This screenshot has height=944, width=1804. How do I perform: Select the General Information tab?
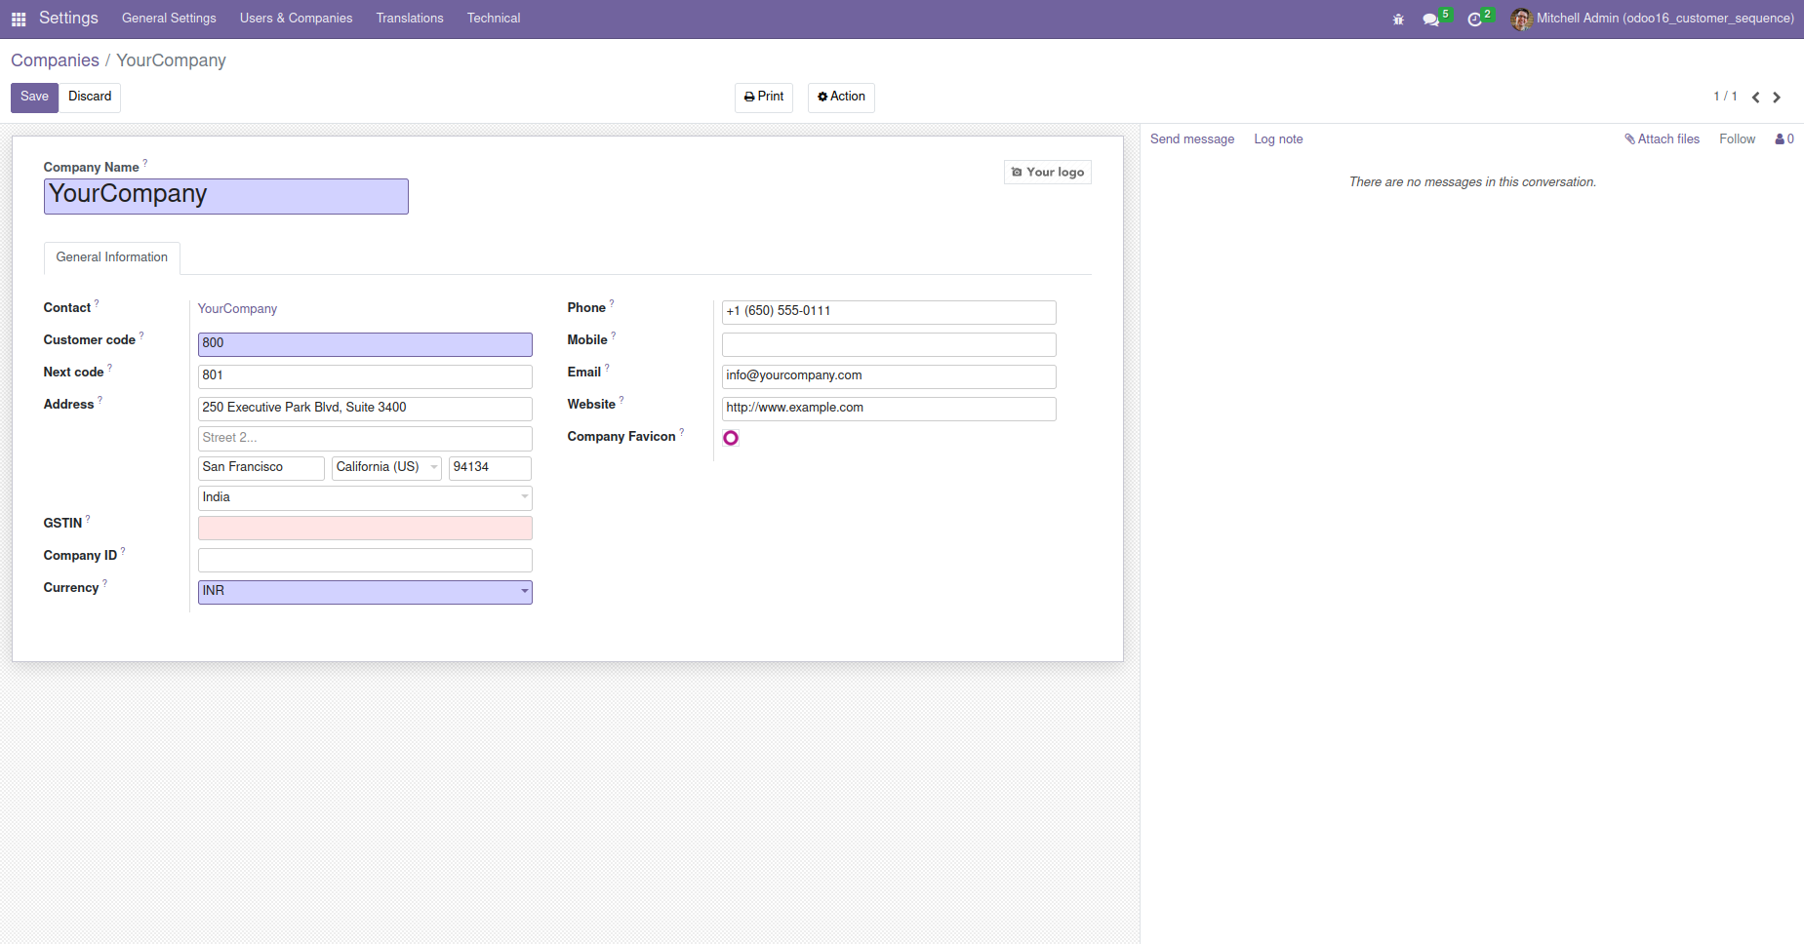pyautogui.click(x=112, y=257)
